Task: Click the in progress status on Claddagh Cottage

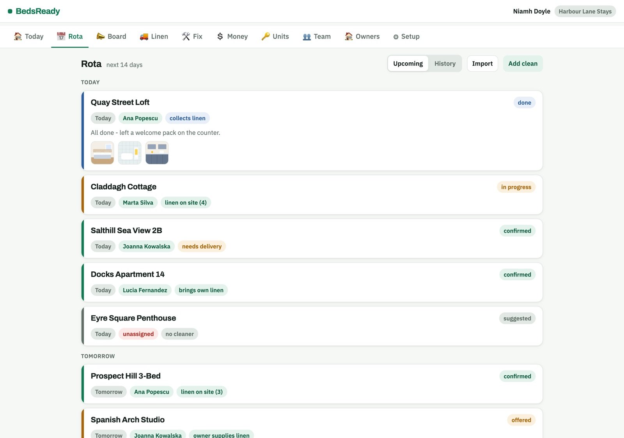Action: click(516, 187)
